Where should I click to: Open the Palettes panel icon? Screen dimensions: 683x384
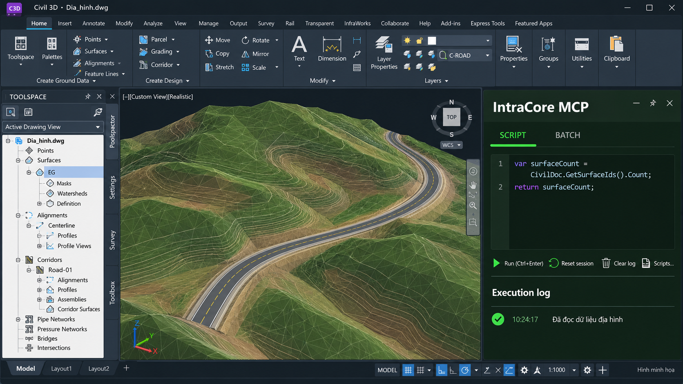pos(52,43)
